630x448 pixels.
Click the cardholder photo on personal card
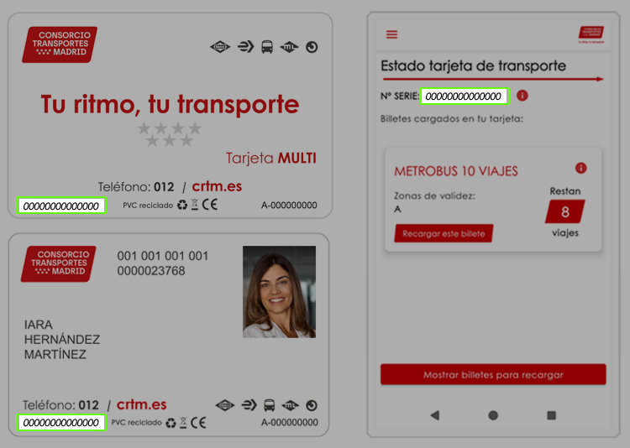tap(279, 292)
